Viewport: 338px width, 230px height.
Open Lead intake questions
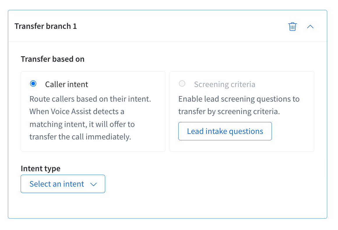[x=225, y=131]
